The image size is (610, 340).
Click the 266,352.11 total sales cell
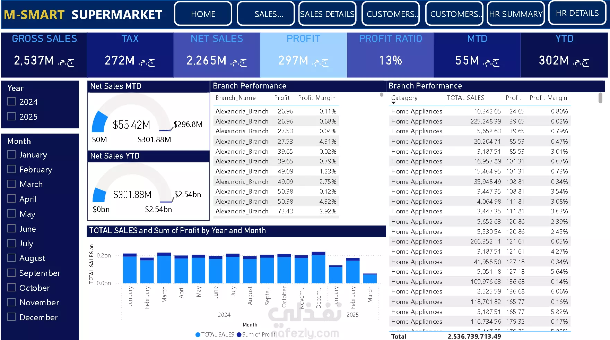[486, 241]
